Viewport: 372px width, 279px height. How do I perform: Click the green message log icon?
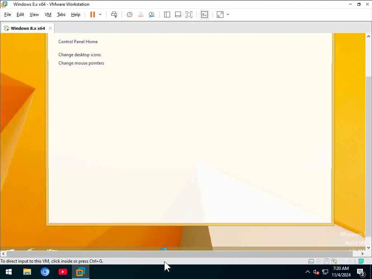[361, 261]
